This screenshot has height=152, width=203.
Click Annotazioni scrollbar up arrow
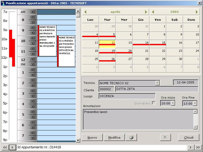click(195, 111)
